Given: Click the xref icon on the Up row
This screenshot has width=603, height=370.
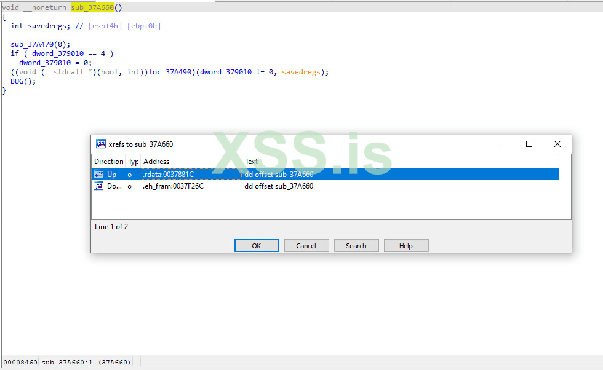Looking at the screenshot, I should (98, 175).
